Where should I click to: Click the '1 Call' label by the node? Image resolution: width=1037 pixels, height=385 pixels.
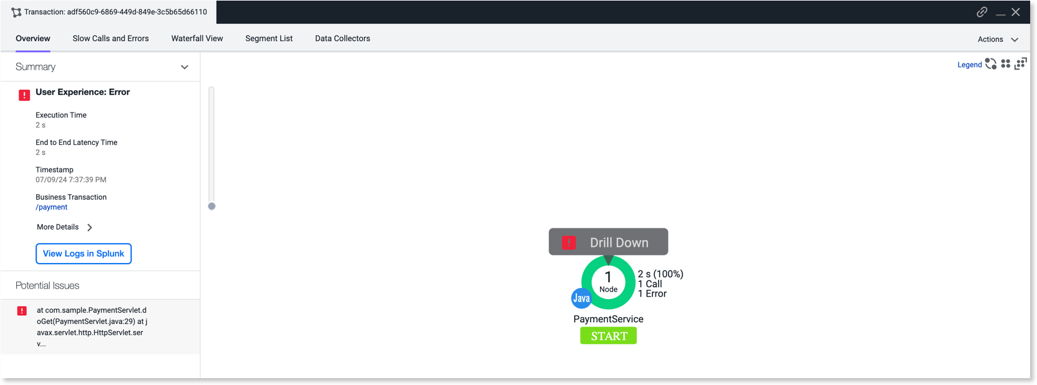point(650,284)
